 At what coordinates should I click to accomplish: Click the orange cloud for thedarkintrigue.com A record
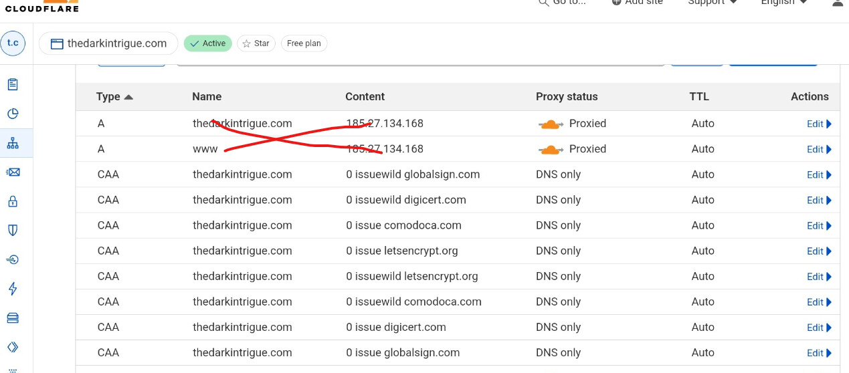[x=551, y=124]
